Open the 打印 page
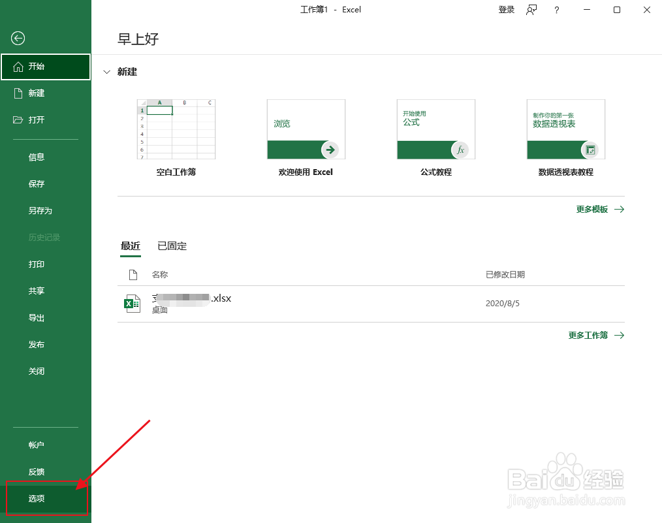Viewport: 662px width, 523px height. (x=46, y=264)
